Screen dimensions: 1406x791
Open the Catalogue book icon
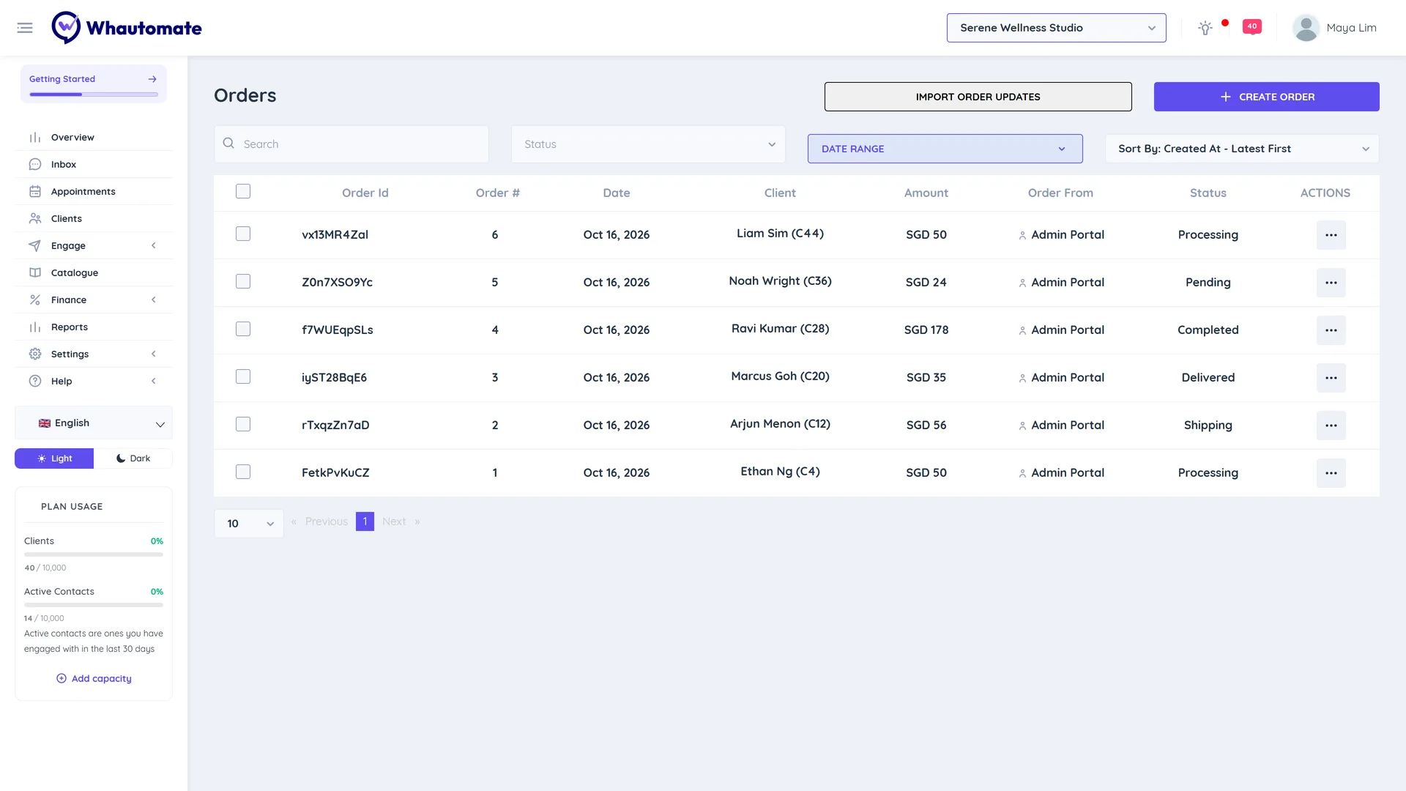(35, 273)
